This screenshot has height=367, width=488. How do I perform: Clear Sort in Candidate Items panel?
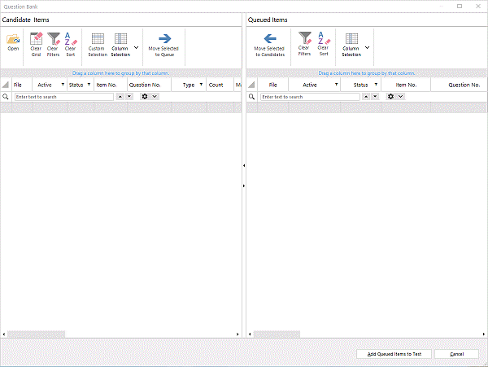(x=70, y=42)
